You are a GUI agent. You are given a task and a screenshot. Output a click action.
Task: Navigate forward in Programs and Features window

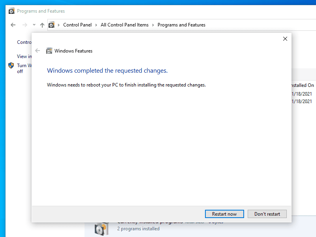click(24, 25)
